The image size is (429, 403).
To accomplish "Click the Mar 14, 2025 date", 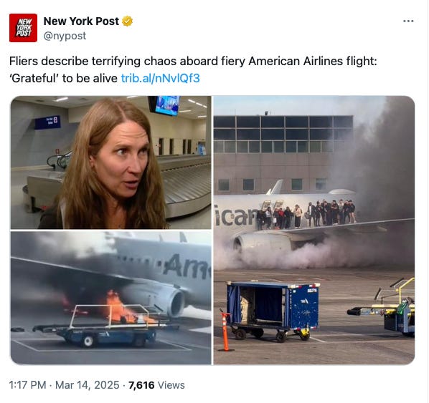I will point(88,385).
